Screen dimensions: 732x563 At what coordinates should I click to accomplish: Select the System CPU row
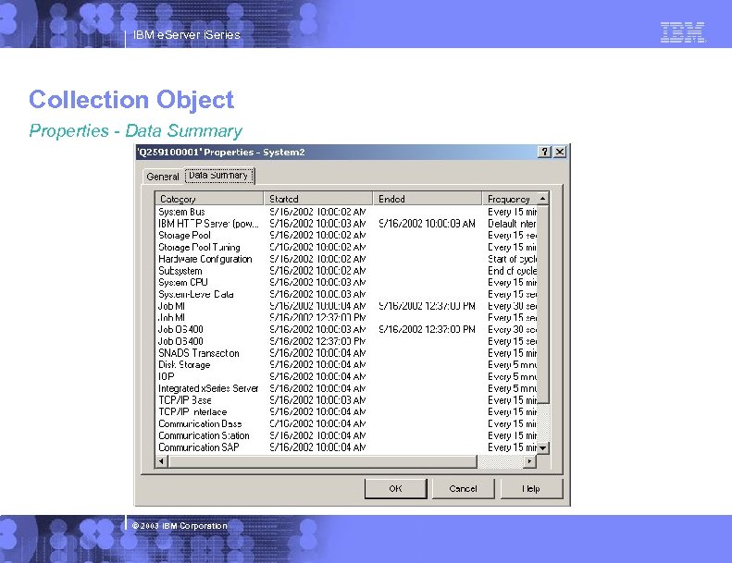pyautogui.click(x=346, y=283)
